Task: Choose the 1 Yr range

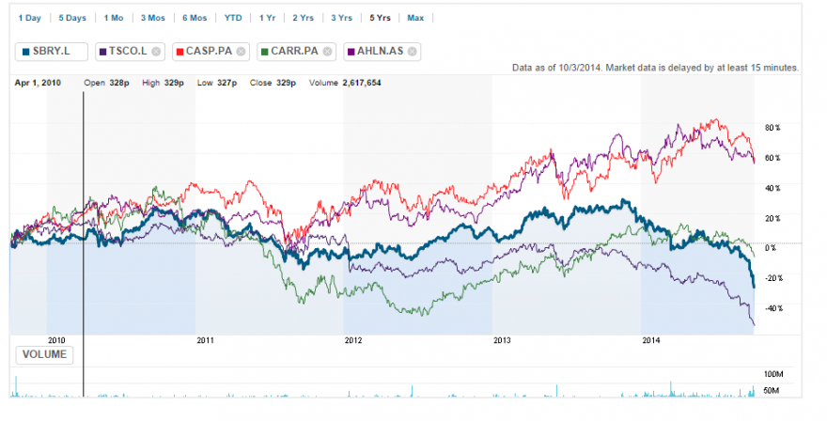Action: tap(268, 18)
